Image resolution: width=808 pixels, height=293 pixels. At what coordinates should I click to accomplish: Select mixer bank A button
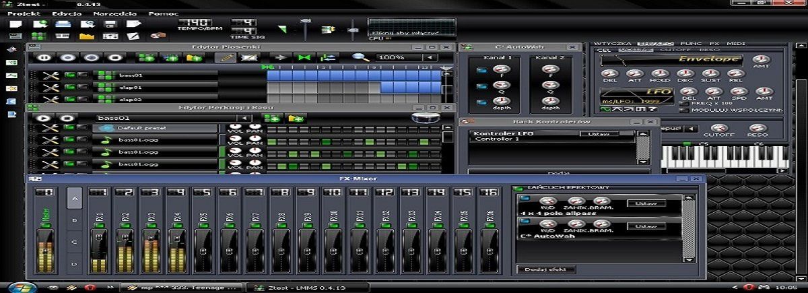tap(75, 199)
